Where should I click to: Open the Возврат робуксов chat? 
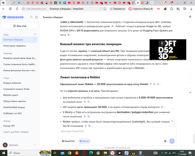pyautogui.click(x=20, y=83)
